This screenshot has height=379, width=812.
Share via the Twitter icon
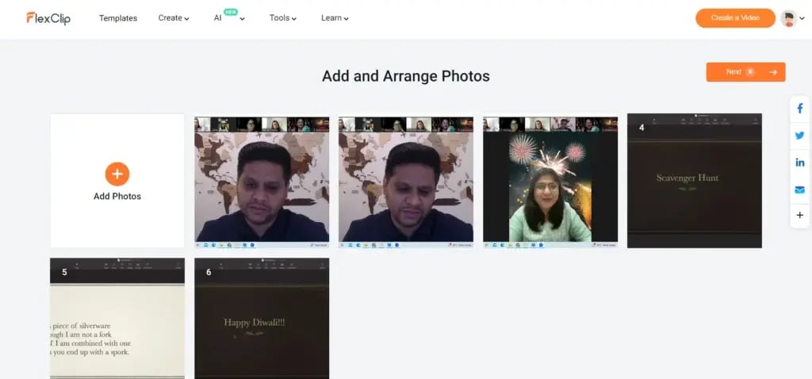[799, 136]
